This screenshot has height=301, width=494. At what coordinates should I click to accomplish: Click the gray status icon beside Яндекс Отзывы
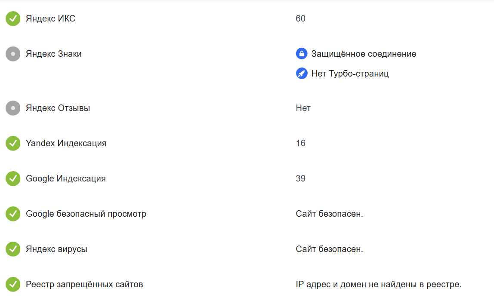tap(13, 108)
